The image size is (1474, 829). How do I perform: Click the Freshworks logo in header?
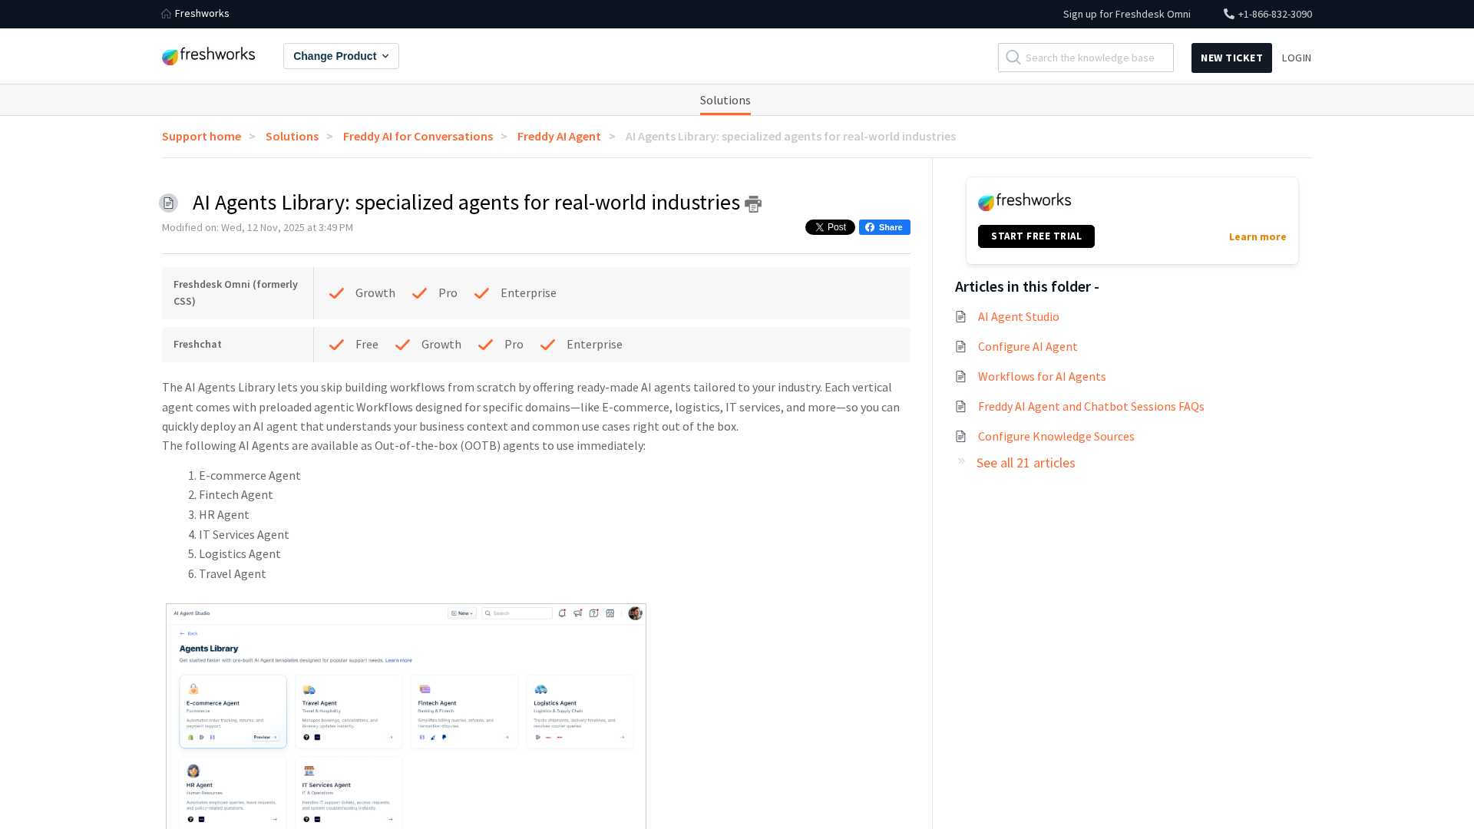click(x=208, y=56)
